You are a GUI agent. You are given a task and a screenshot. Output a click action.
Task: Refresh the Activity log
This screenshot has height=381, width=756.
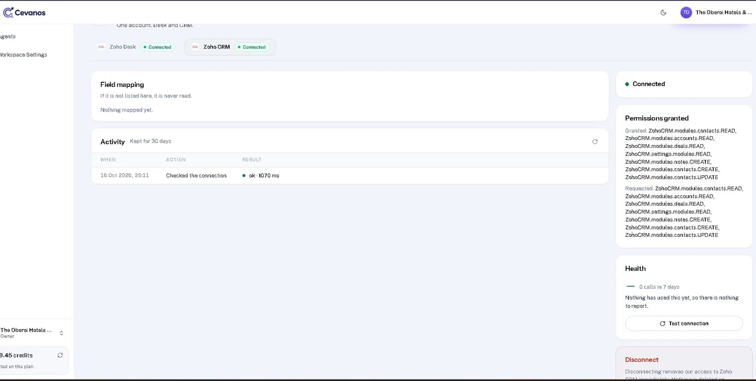595,142
